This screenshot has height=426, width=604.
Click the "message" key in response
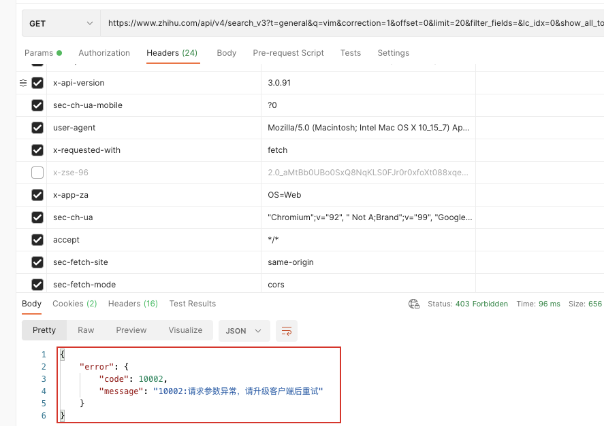121,391
